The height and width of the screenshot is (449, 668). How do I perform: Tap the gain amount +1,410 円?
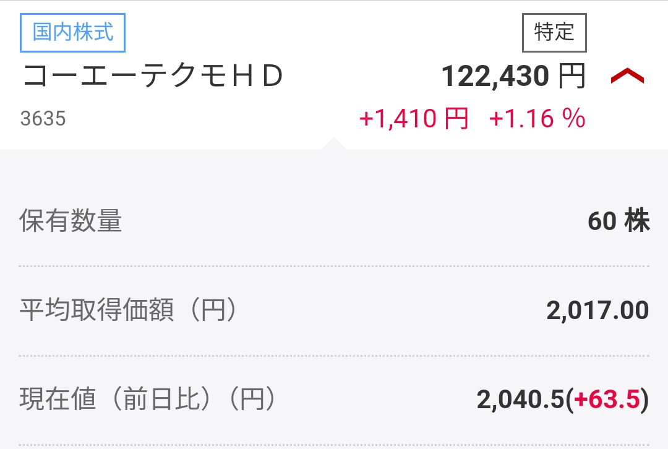tap(414, 118)
